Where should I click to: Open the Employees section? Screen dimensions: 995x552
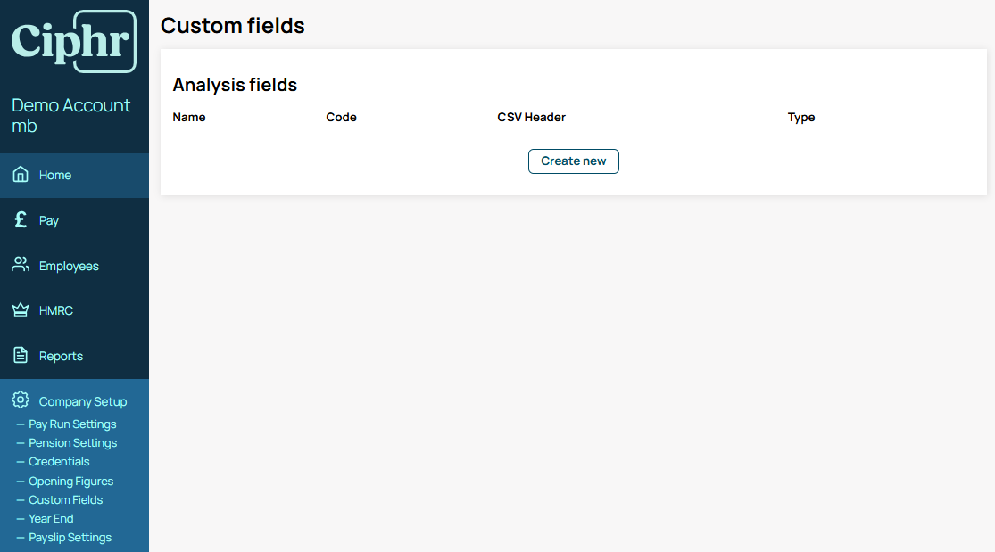tap(74, 266)
